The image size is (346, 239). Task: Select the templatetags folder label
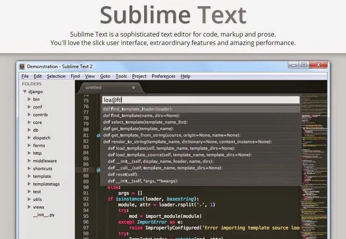(46, 184)
